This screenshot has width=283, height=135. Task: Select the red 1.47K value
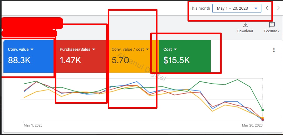[70, 60]
